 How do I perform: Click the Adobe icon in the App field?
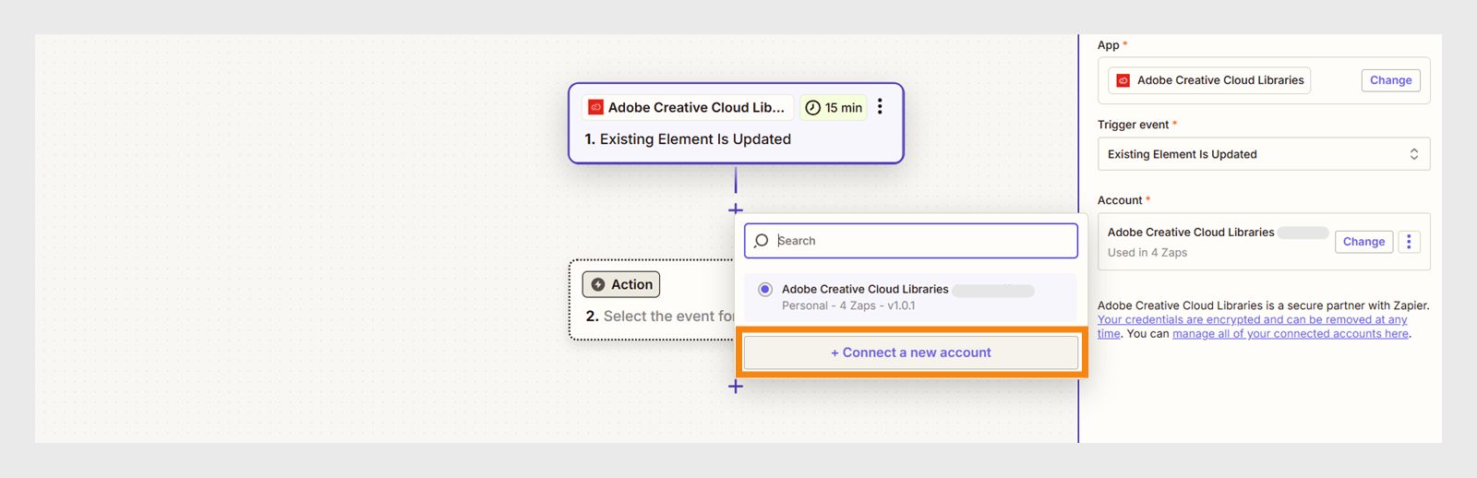[x=1123, y=80]
